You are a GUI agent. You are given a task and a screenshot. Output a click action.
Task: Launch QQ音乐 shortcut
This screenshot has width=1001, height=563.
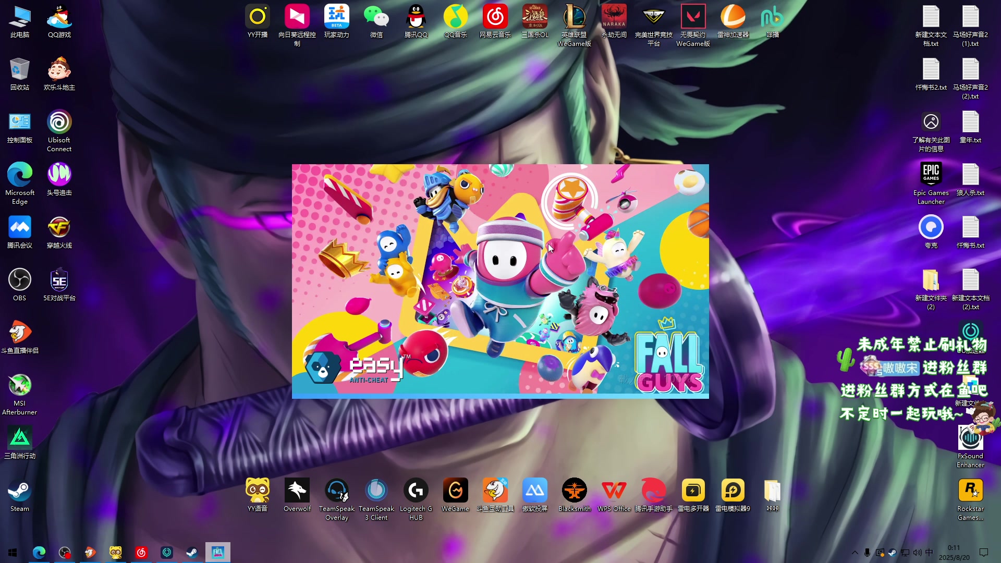(456, 22)
